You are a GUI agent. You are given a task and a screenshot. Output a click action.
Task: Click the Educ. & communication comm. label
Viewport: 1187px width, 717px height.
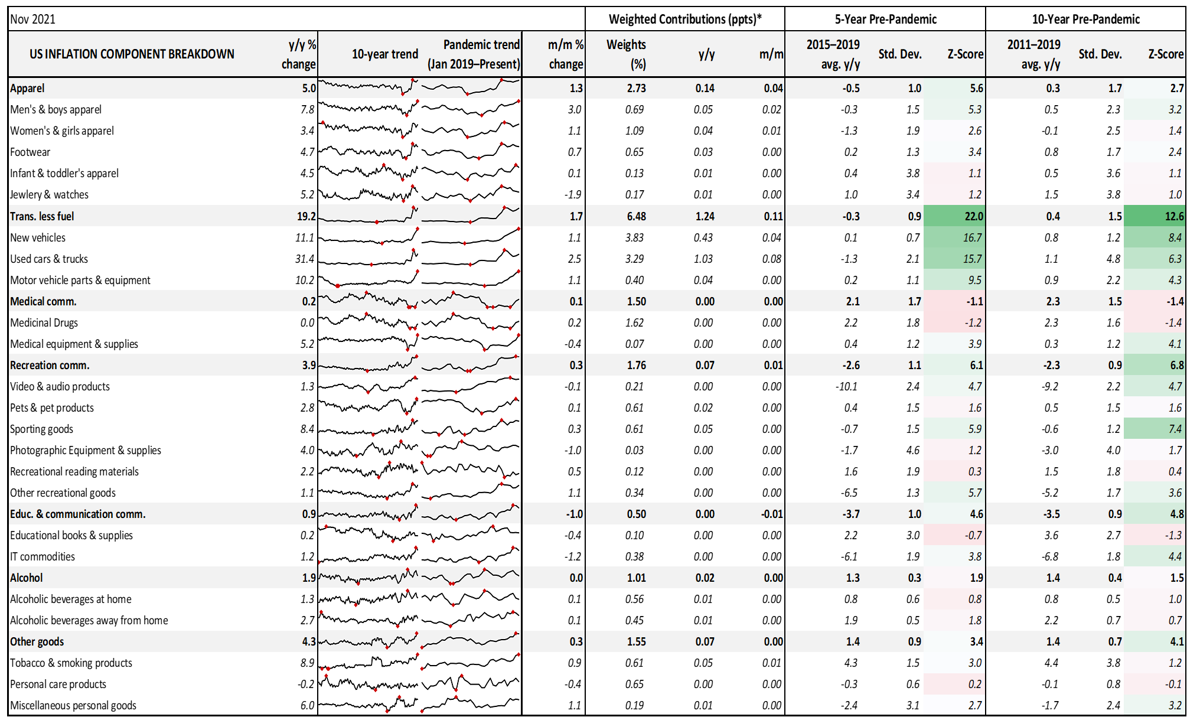(x=77, y=514)
